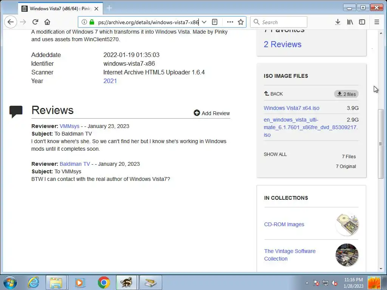This screenshot has height=290, width=387.
Task: Open the page actions three-dots menu
Action: coord(230,22)
